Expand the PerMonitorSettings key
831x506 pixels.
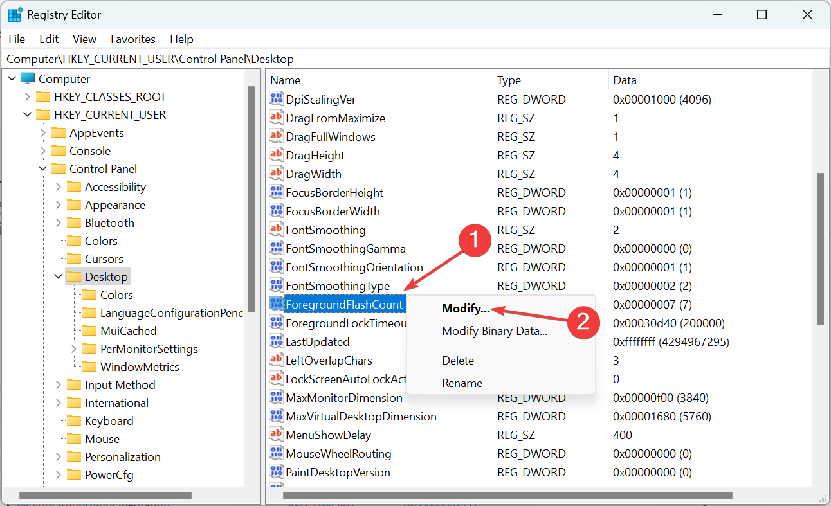73,349
